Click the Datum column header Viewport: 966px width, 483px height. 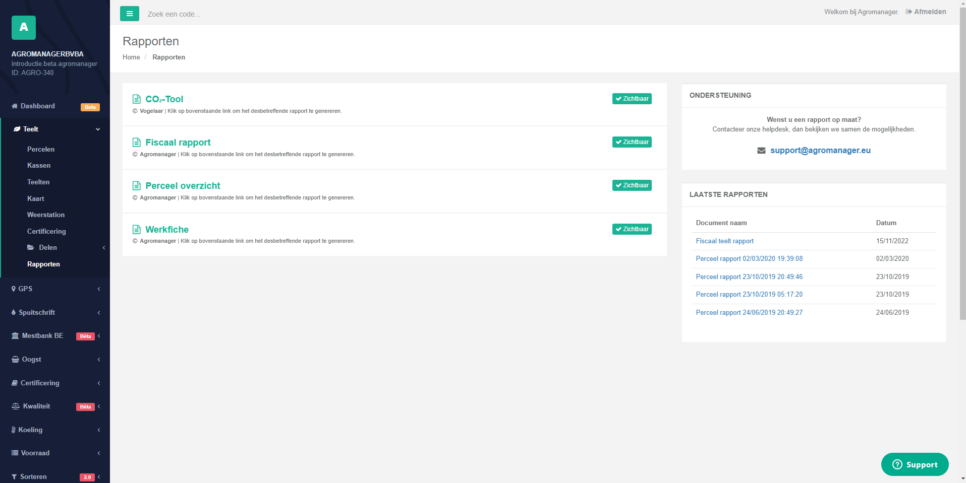pos(886,223)
